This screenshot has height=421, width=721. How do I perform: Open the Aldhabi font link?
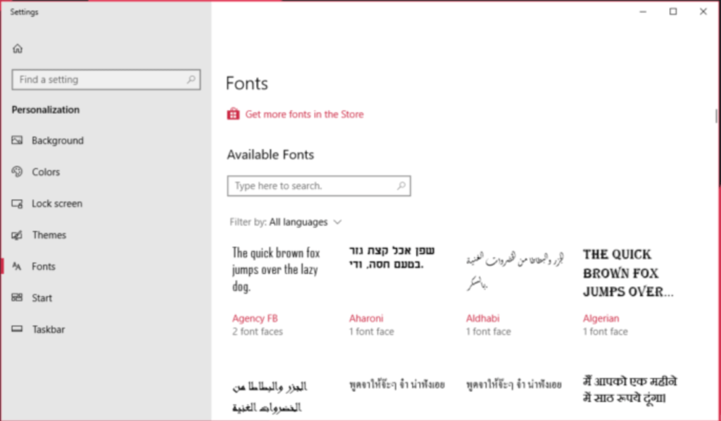[483, 318]
